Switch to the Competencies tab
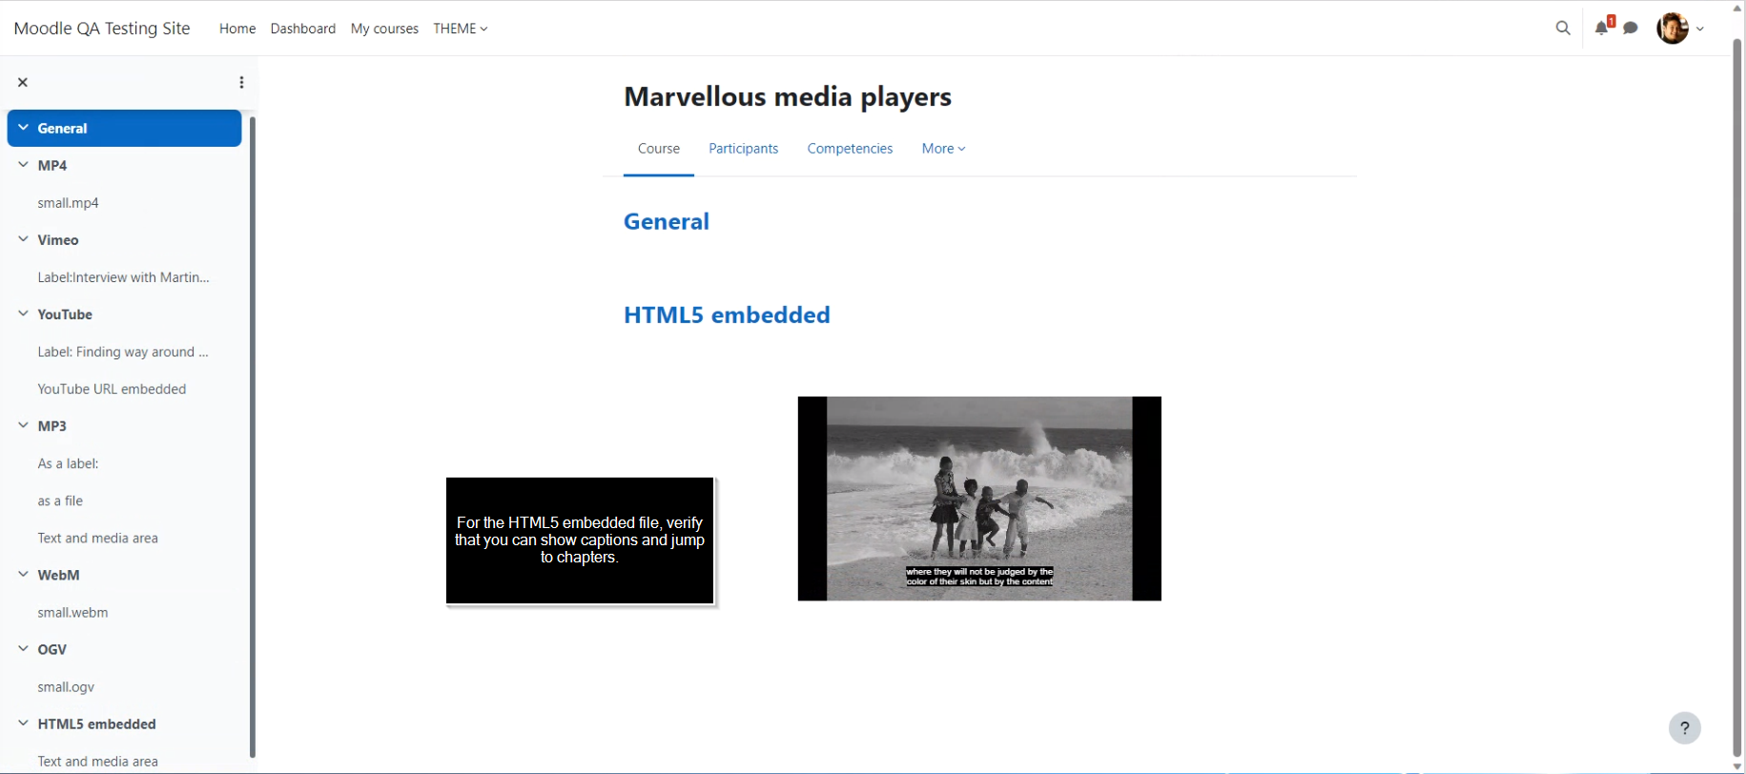Image resolution: width=1746 pixels, height=774 pixels. coord(850,149)
